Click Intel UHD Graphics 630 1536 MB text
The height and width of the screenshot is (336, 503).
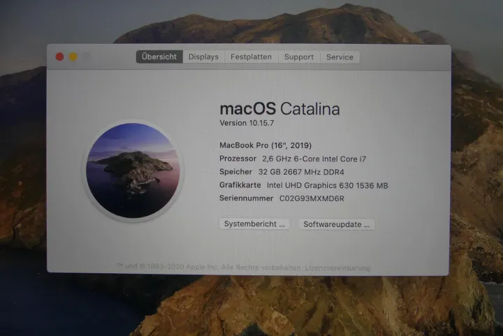coord(328,185)
